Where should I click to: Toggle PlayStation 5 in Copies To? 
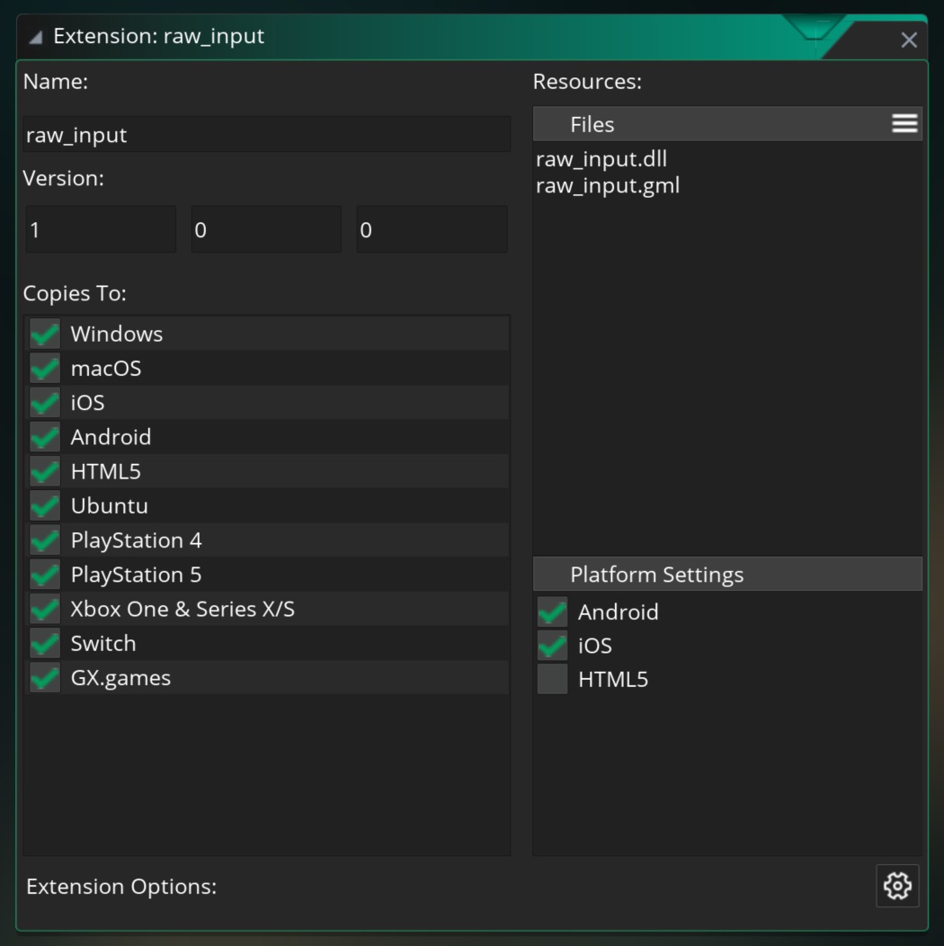[44, 575]
